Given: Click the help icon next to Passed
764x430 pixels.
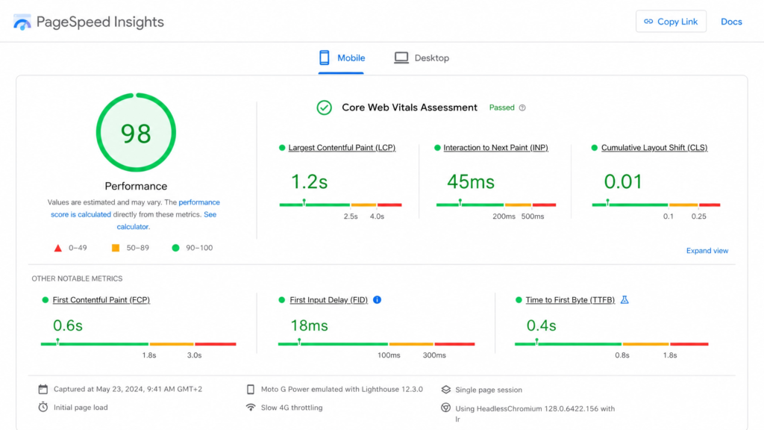Looking at the screenshot, I should (522, 107).
